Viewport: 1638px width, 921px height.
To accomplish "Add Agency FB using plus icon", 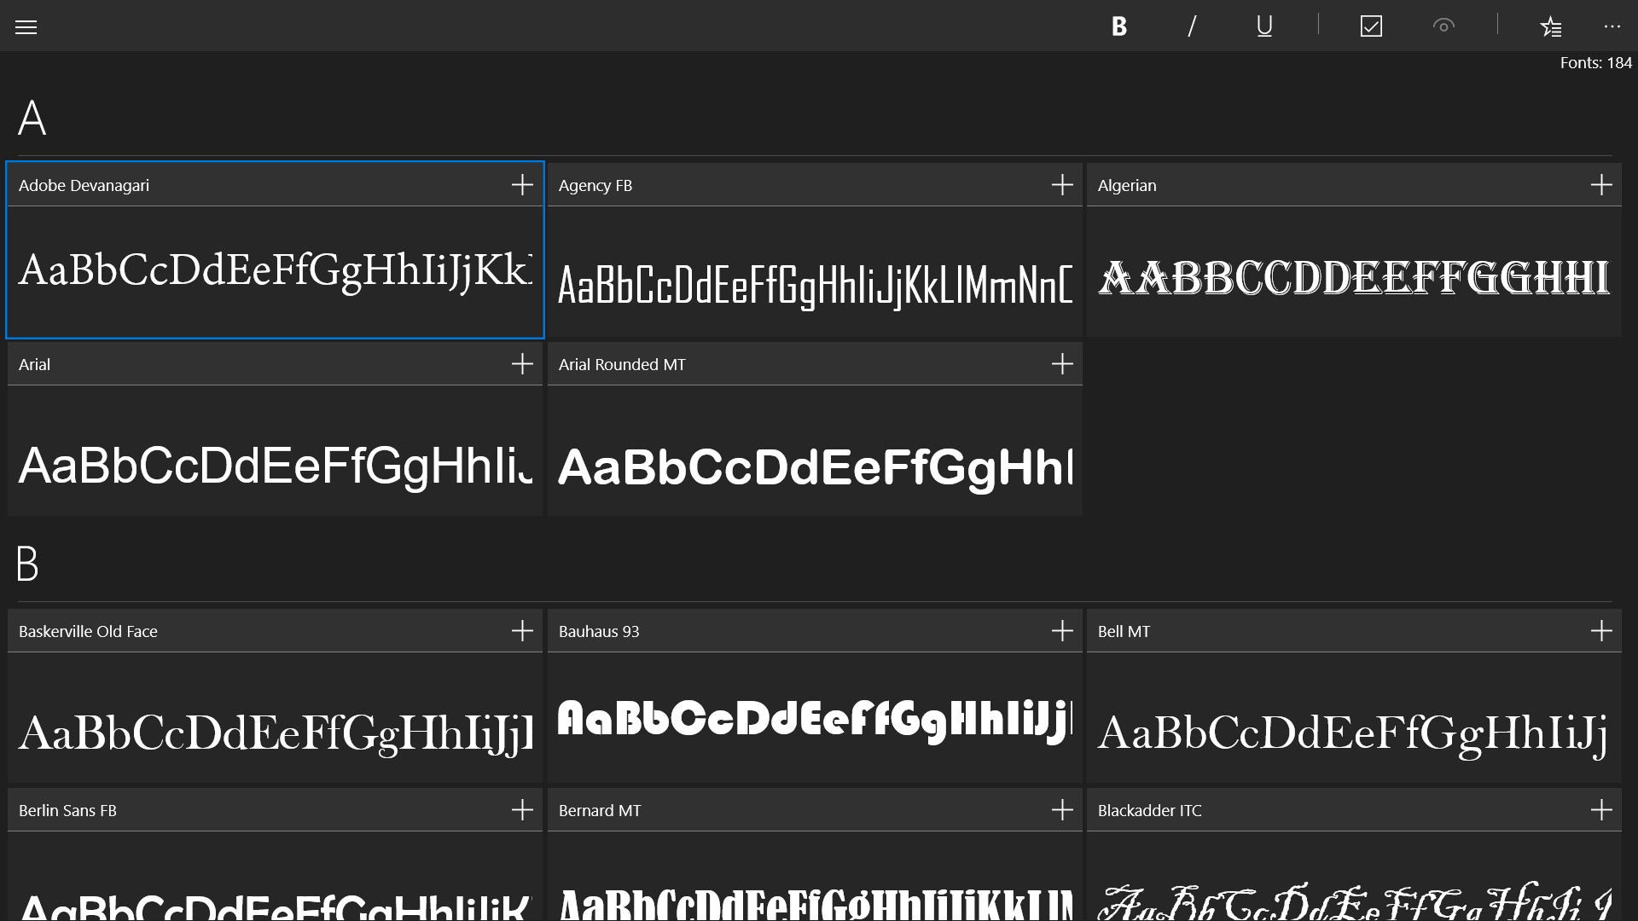I will click(x=1062, y=185).
